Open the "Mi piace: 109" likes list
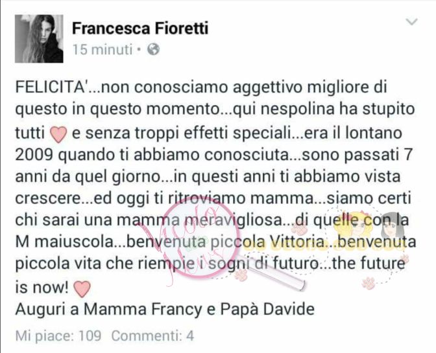Viewport: 436px width, 353px height. tap(58, 336)
